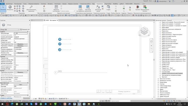The height and width of the screenshot is (106, 188).
Task: Click project browser vertical scrollbar
Action: 187,65
